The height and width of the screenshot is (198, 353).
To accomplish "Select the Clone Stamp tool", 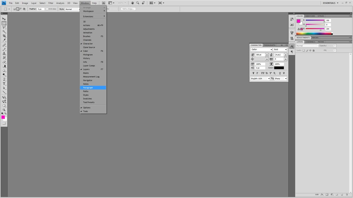I will pyautogui.click(x=4, y=53).
